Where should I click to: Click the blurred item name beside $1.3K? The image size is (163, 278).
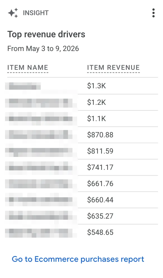pos(23,86)
